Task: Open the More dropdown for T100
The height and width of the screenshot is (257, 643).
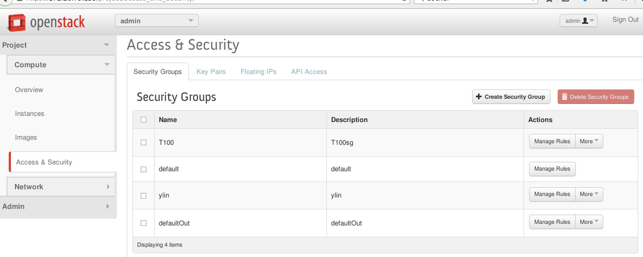Action: coord(589,141)
